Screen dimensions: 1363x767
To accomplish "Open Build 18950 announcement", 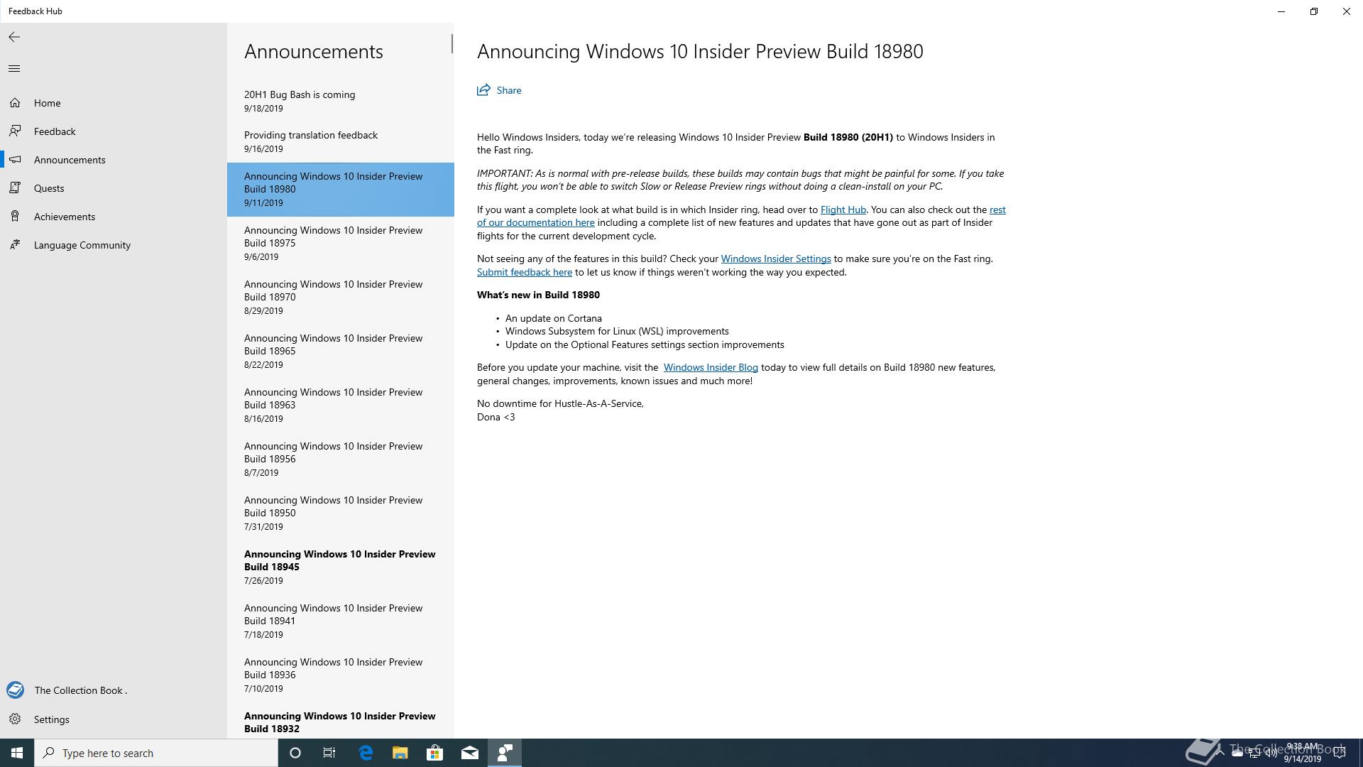I will [x=341, y=513].
